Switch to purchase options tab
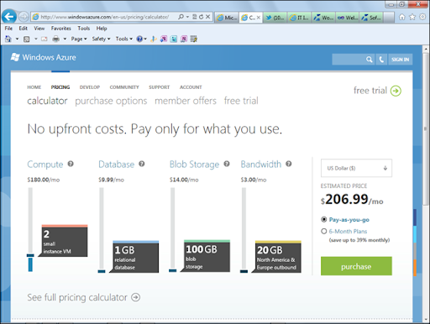Viewport: 430px width, 324px height. (111, 101)
